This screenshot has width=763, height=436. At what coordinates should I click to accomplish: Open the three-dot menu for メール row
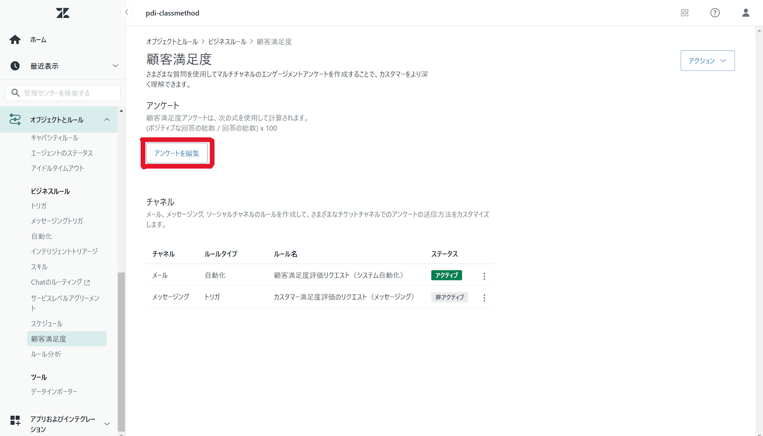[x=484, y=276]
